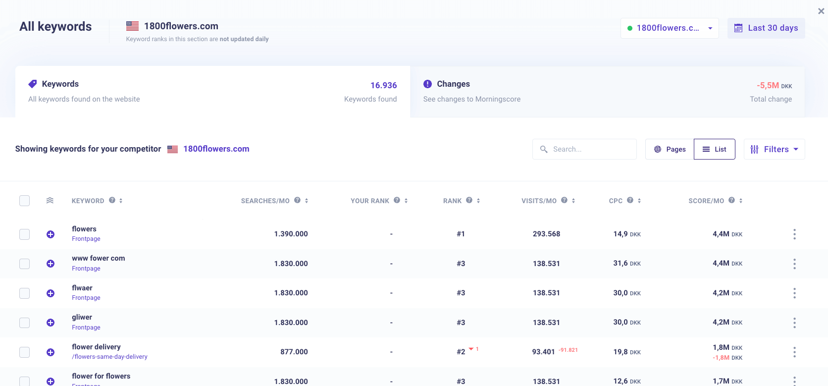Open the /flowers-same-day-delivery page link
Viewport: 828px width, 386px height.
tap(109, 357)
